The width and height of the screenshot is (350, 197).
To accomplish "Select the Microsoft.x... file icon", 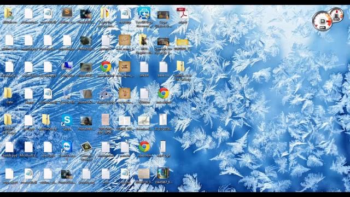I will tap(28, 147).
